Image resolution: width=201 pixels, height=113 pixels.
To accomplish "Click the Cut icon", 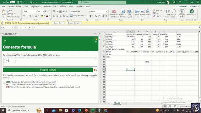I will coord(9,10).
